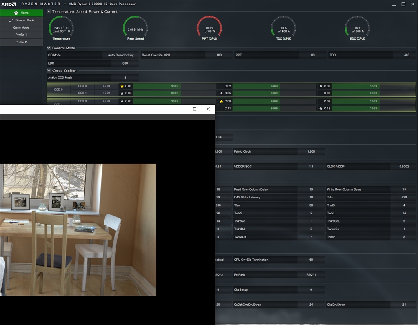Click the TDC value 480

pos(407,55)
